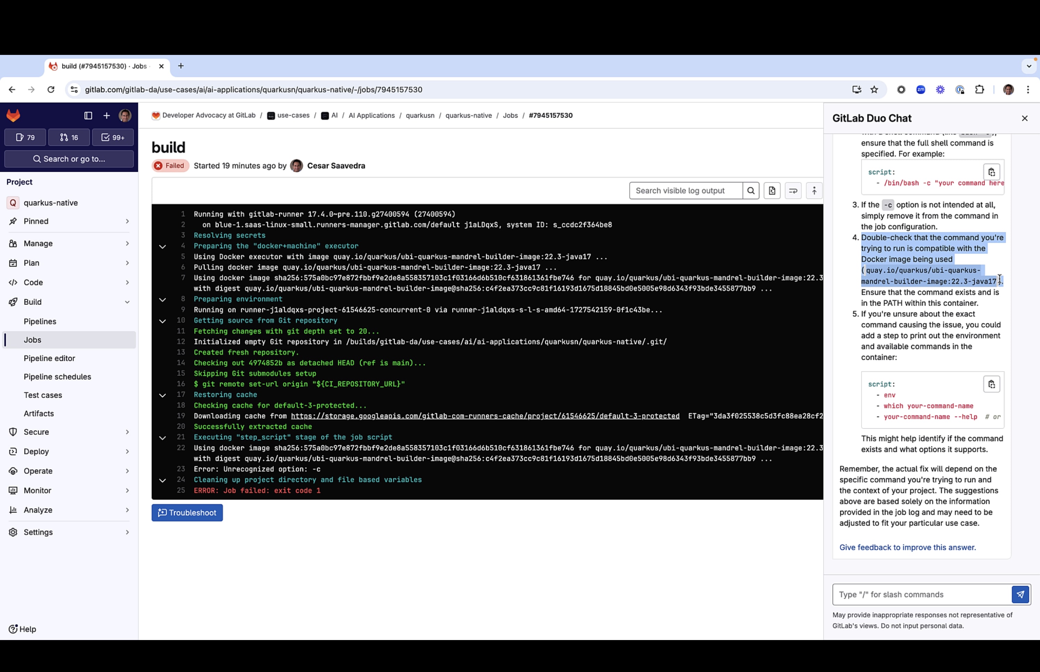Click use-cases breadcrumb
This screenshot has height=672, width=1040.
point(289,116)
